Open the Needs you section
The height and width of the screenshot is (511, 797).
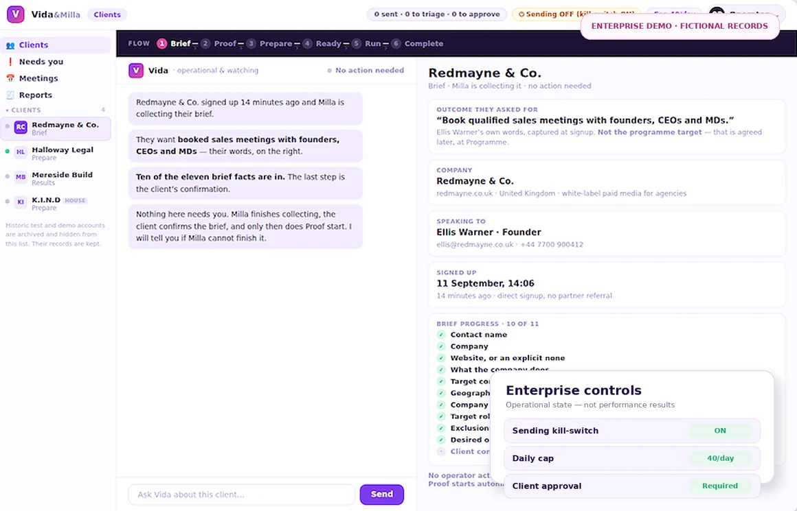(56, 62)
